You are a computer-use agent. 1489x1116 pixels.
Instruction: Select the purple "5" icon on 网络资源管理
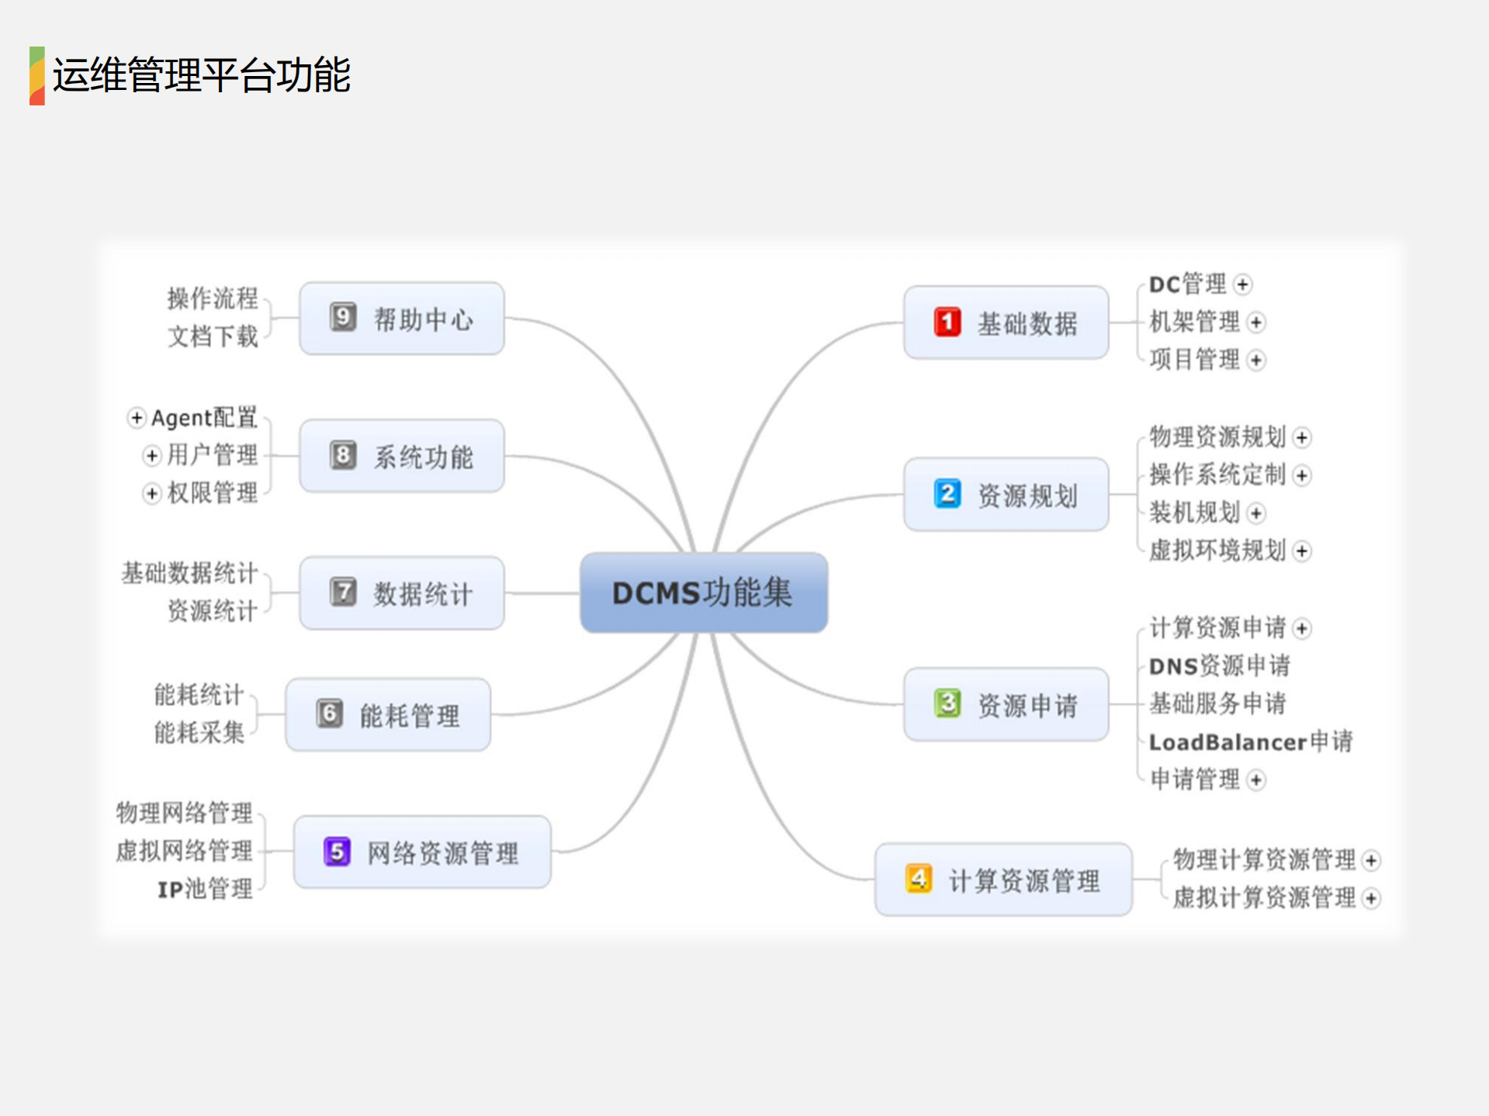[x=337, y=851]
